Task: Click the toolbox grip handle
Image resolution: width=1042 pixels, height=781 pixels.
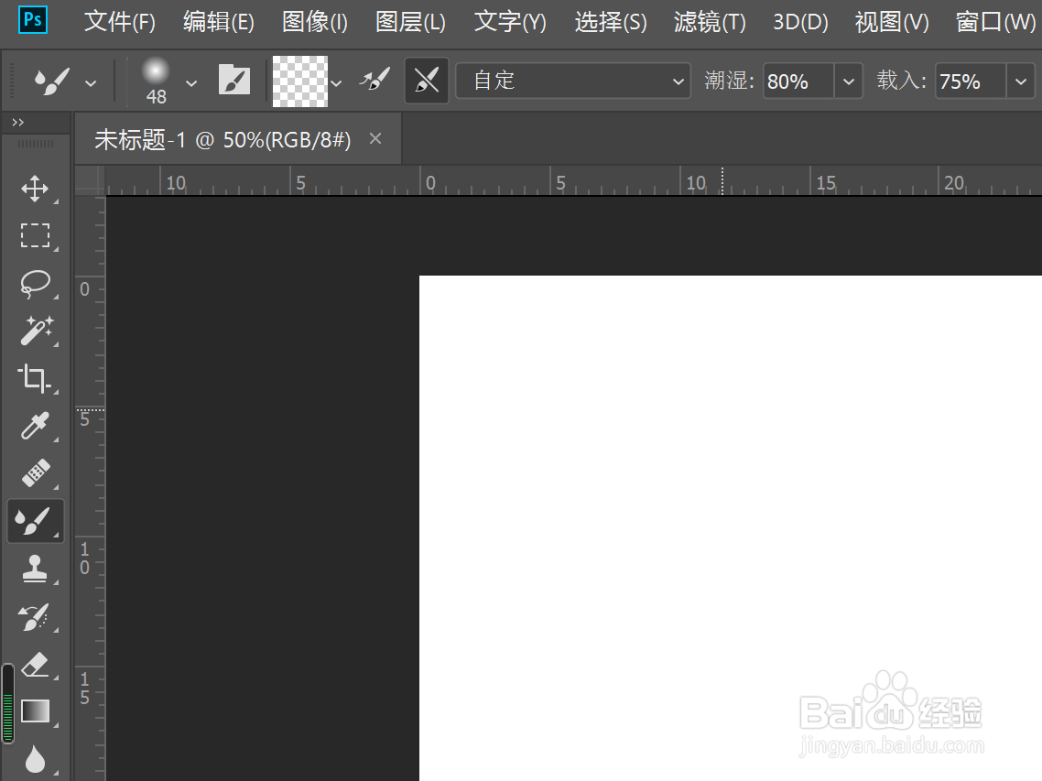Action: (x=35, y=144)
